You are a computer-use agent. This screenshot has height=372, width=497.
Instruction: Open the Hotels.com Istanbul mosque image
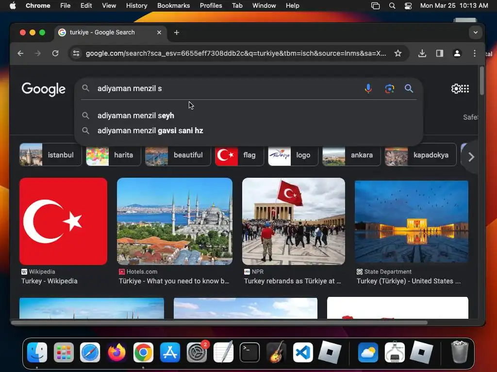(x=175, y=221)
